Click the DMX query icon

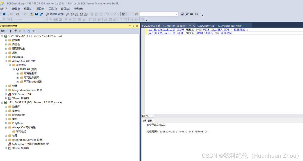coord(77,14)
